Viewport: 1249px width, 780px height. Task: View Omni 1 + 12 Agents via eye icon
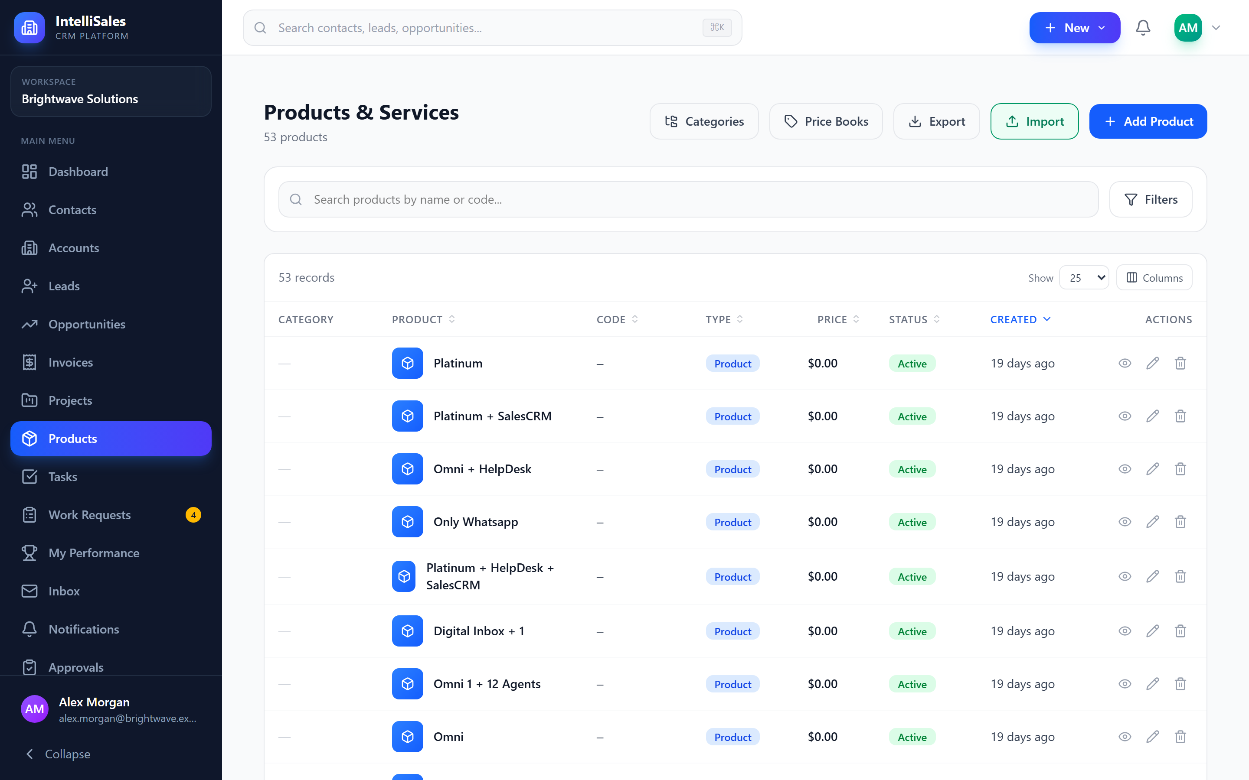coord(1125,684)
